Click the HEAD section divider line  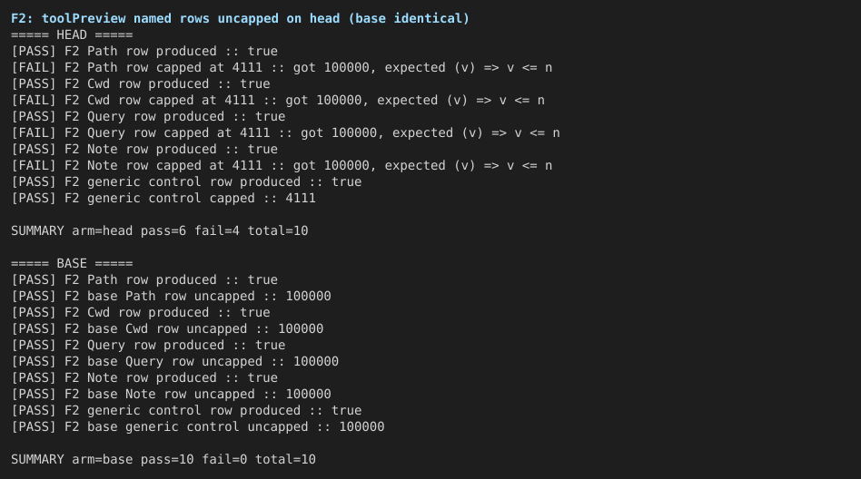click(72, 35)
